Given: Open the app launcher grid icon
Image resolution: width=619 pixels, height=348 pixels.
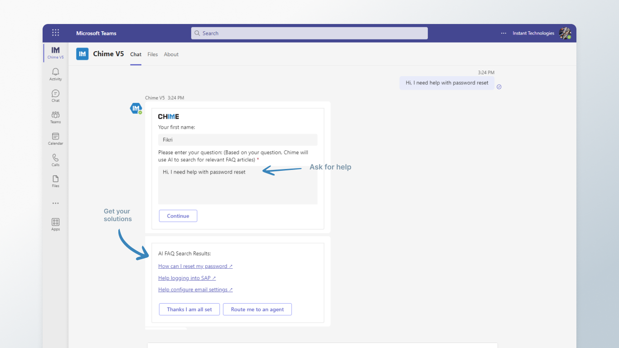Looking at the screenshot, I should pos(55,33).
